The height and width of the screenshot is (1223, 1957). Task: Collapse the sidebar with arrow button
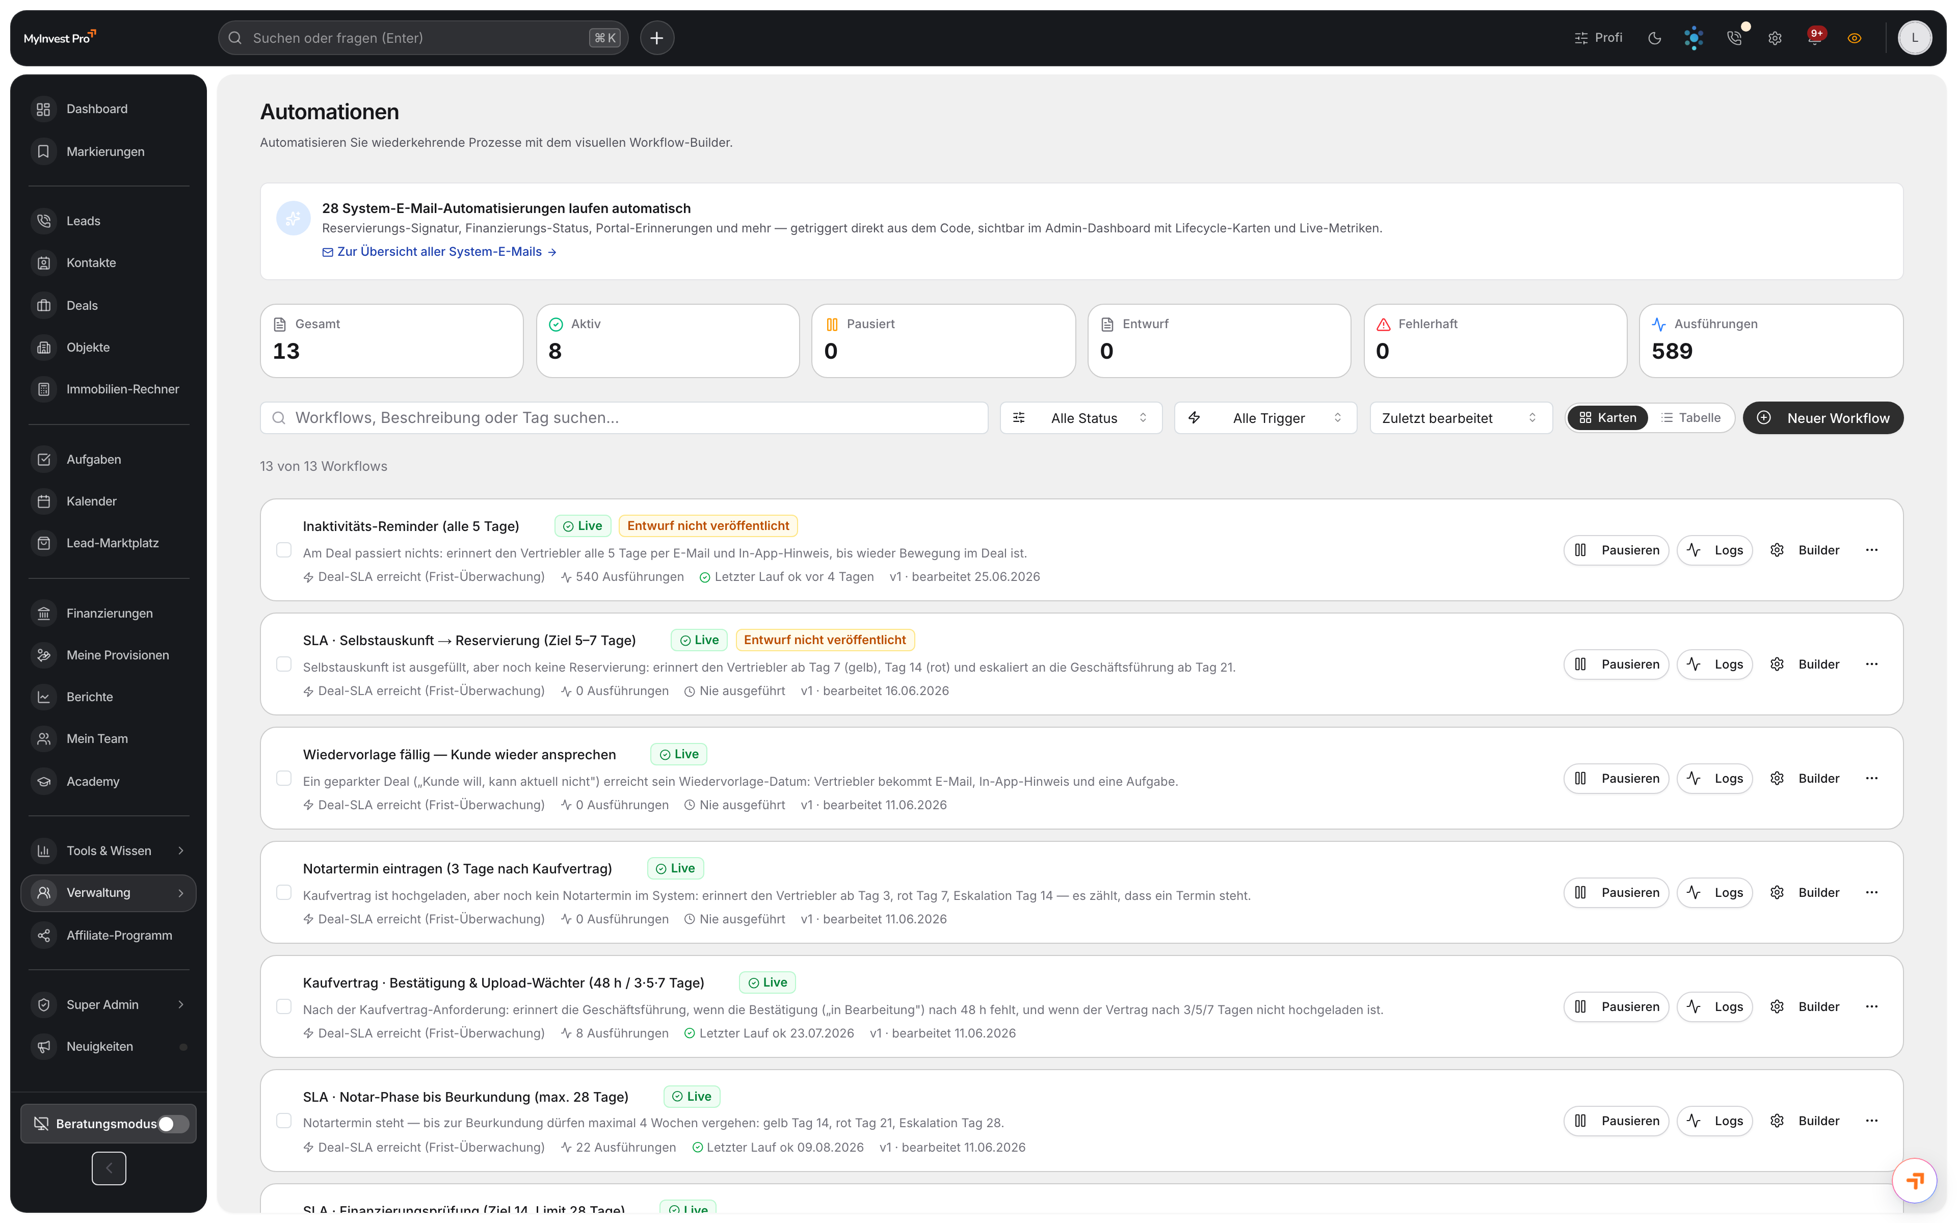click(109, 1168)
